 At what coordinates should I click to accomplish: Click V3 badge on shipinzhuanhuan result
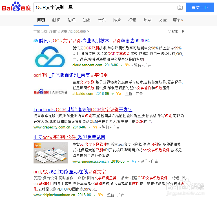pyautogui.click(x=100, y=195)
